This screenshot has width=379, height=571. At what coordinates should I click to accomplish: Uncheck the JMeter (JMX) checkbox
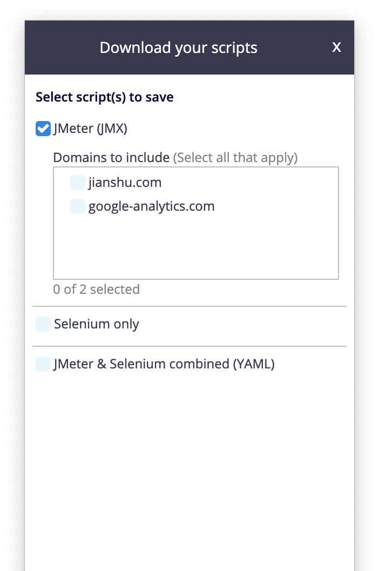click(x=43, y=129)
